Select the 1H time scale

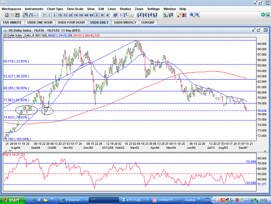tap(76, 15)
